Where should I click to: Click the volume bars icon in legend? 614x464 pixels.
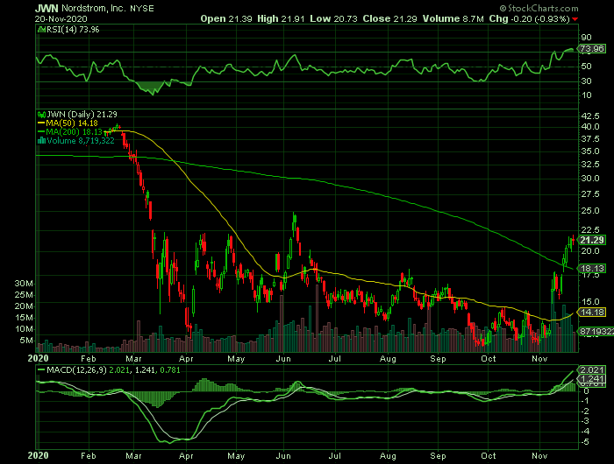[41, 141]
